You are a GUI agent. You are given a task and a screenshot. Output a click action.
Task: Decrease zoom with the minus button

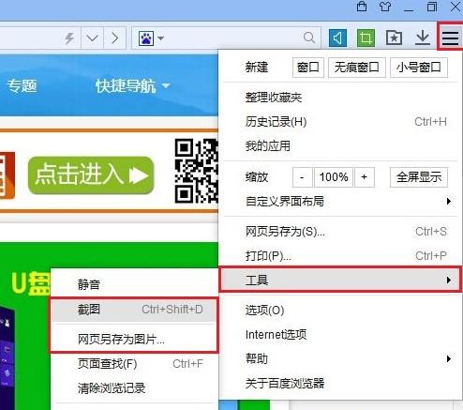(x=302, y=177)
